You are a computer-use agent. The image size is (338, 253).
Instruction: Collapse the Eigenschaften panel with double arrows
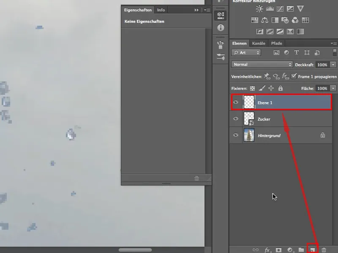pos(196,10)
